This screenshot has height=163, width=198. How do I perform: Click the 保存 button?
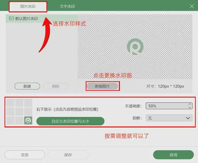[x=68, y=155]
